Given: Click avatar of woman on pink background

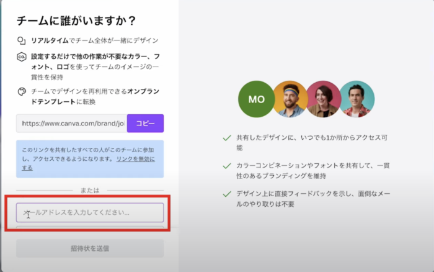Looking at the screenshot, I should click(323, 99).
